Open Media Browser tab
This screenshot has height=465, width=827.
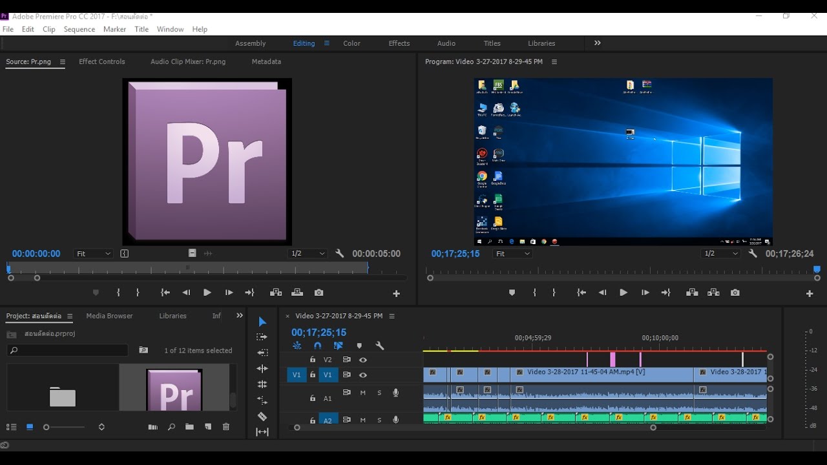(109, 316)
